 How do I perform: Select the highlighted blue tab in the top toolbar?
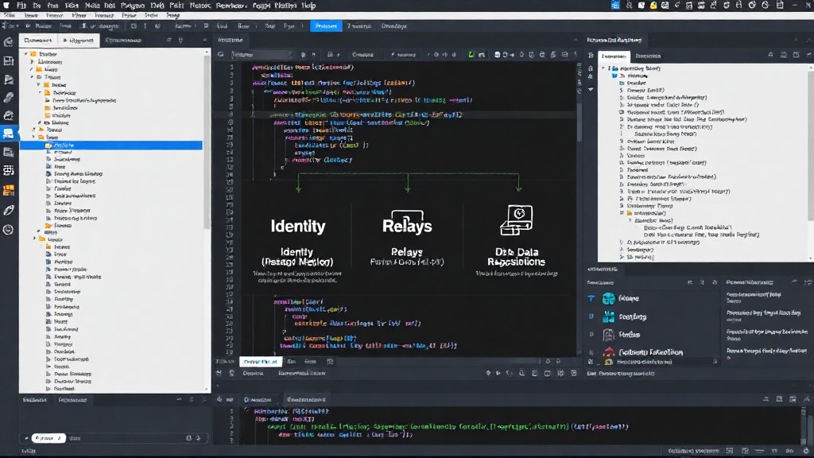pos(326,26)
